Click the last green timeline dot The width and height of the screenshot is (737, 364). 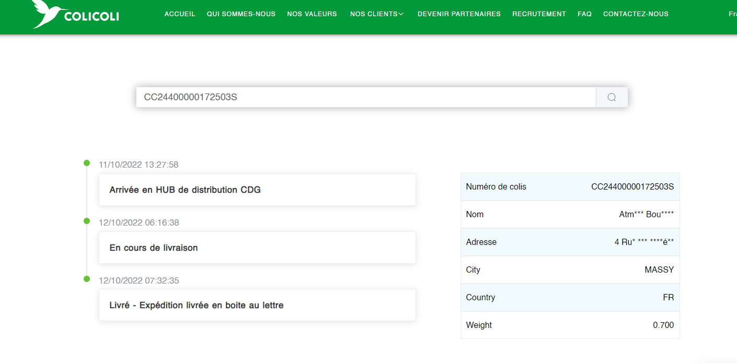point(87,279)
